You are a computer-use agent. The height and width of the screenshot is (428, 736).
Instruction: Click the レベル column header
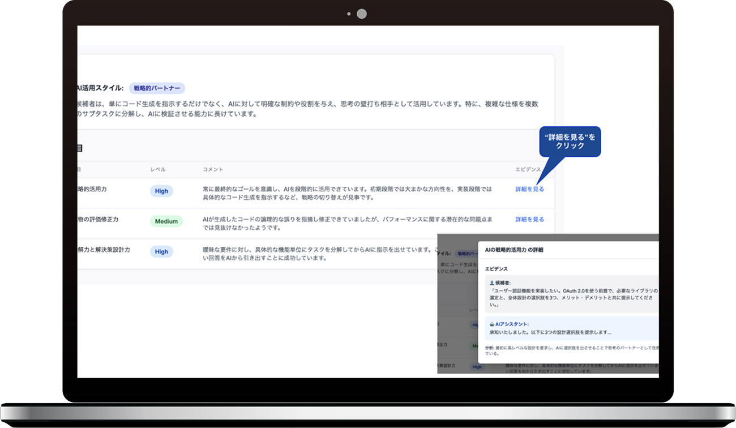point(158,170)
